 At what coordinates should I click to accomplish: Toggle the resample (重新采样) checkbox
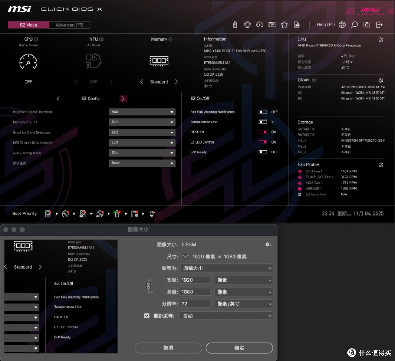click(x=147, y=316)
